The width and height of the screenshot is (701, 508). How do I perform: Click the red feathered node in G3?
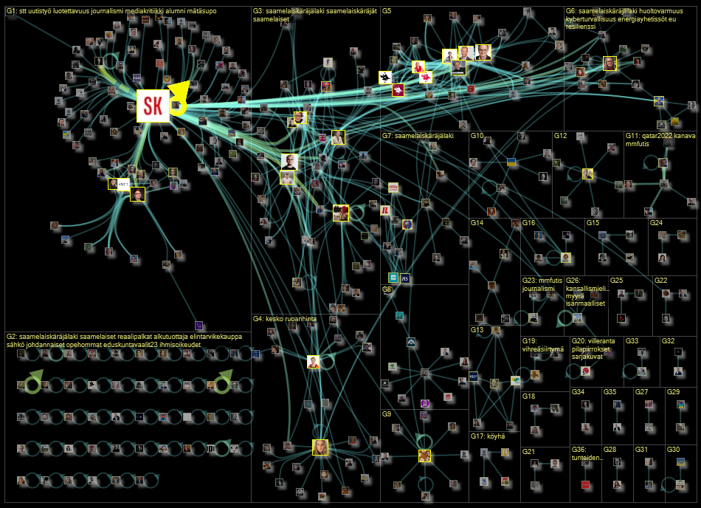(341, 213)
